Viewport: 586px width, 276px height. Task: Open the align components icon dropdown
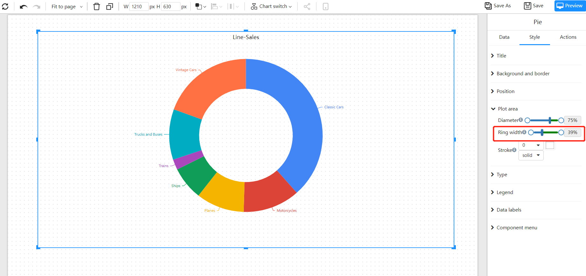coord(217,6)
